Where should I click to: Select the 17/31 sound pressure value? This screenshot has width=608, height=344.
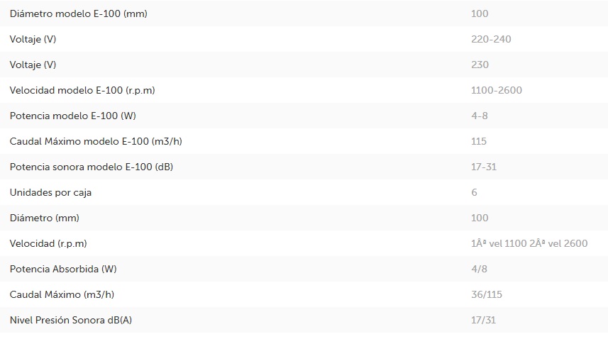pyautogui.click(x=483, y=321)
